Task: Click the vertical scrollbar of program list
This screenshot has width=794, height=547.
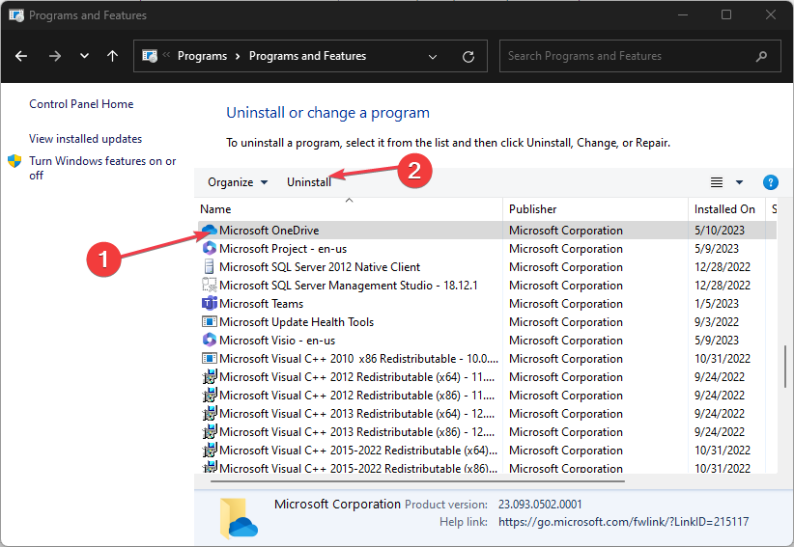Action: coord(785,367)
